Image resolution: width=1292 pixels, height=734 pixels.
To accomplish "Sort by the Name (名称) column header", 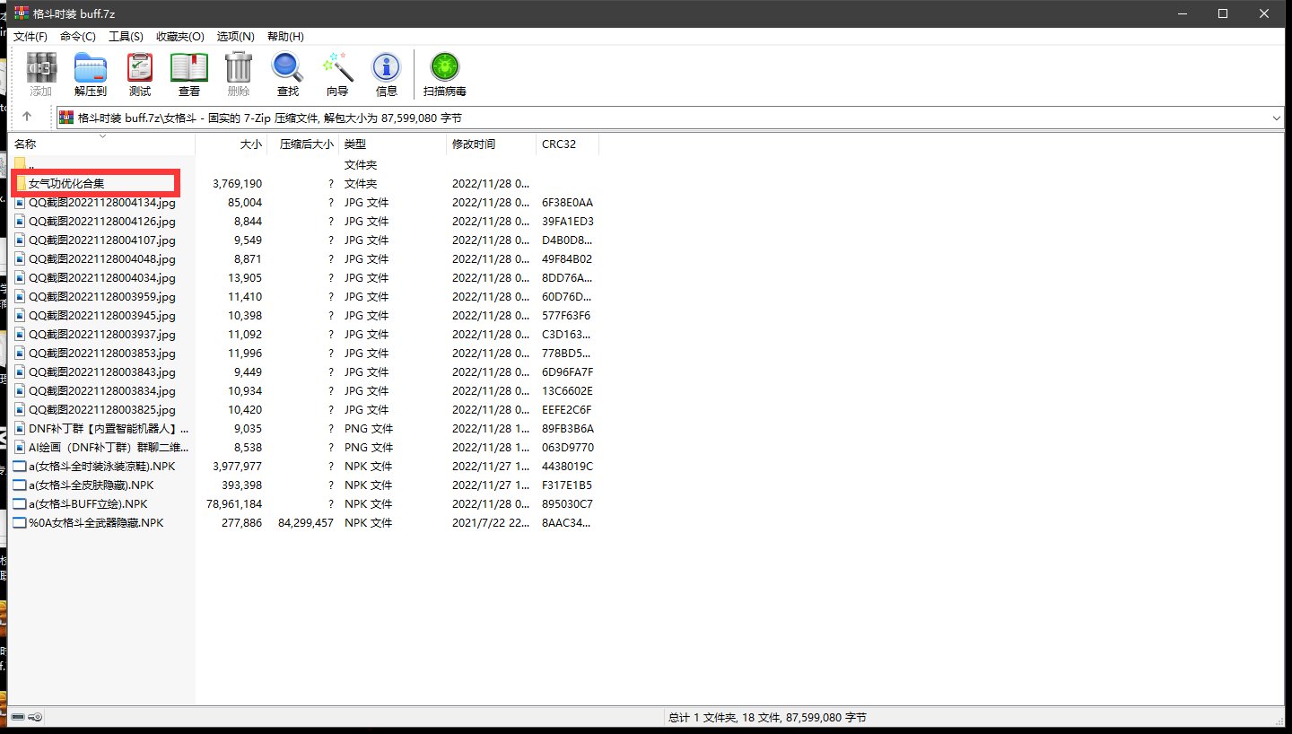I will click(25, 144).
